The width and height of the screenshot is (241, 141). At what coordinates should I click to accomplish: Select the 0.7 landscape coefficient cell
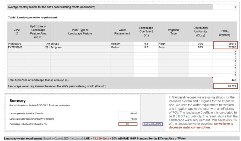[146, 47]
